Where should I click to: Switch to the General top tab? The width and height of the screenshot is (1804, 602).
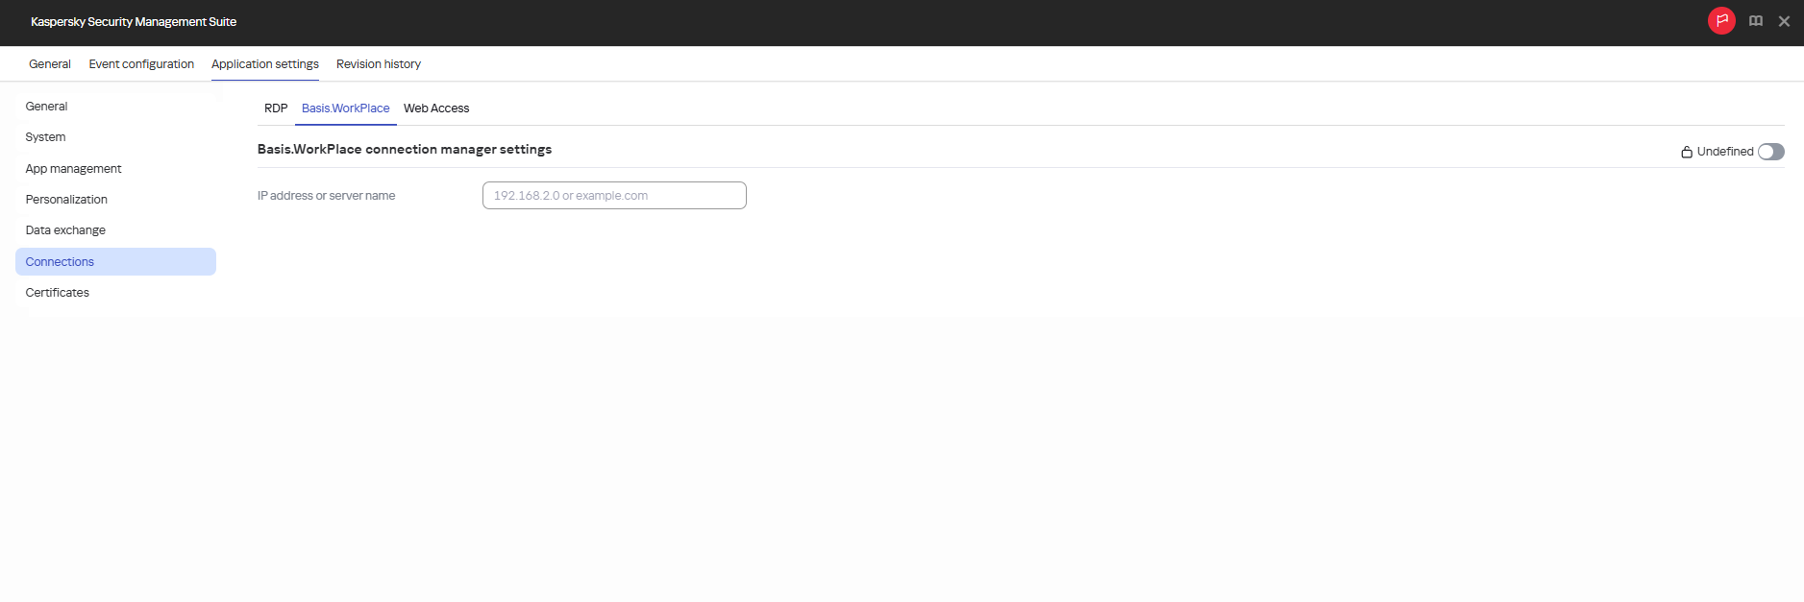tap(50, 64)
